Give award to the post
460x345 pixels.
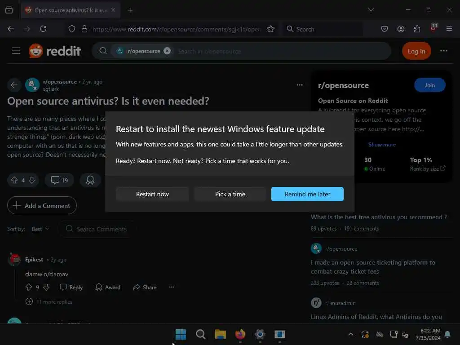point(90,180)
